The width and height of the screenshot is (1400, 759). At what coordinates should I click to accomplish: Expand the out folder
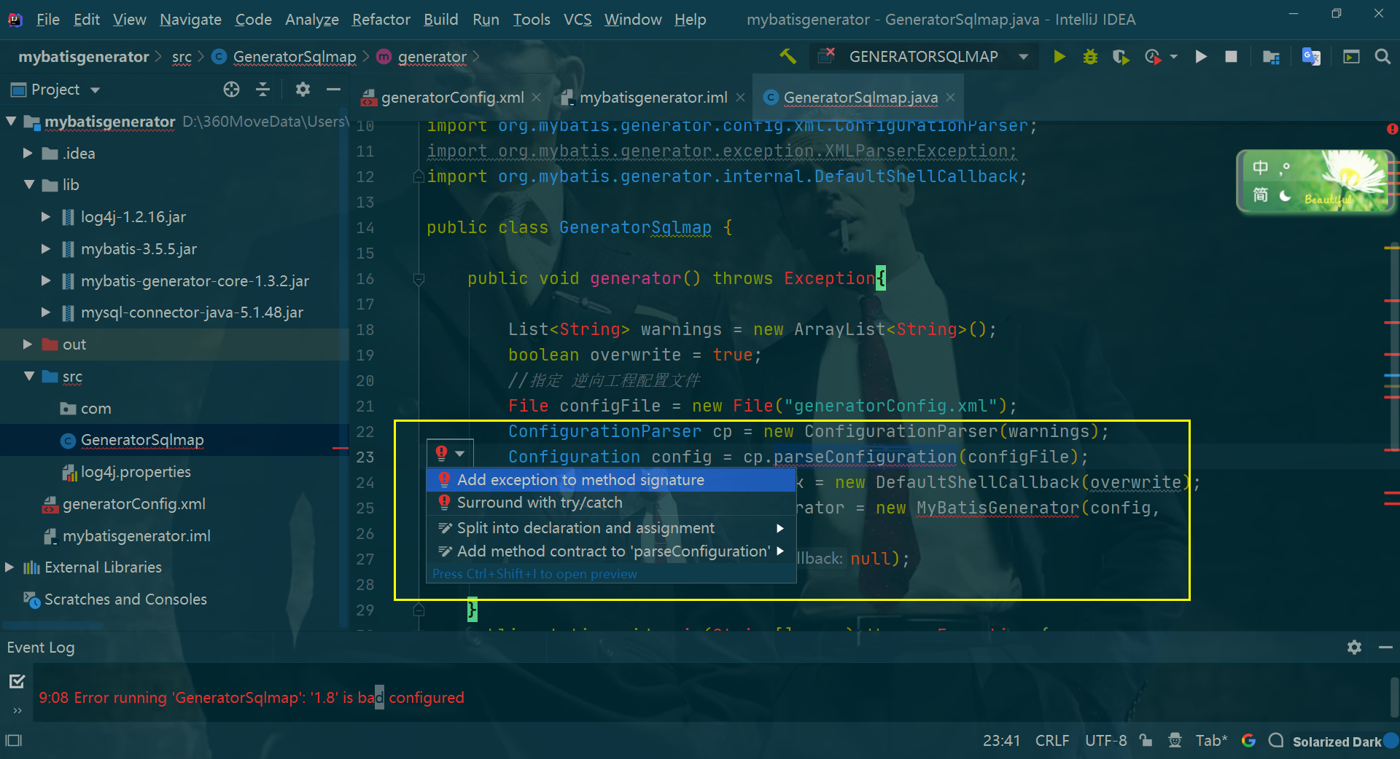tap(28, 344)
